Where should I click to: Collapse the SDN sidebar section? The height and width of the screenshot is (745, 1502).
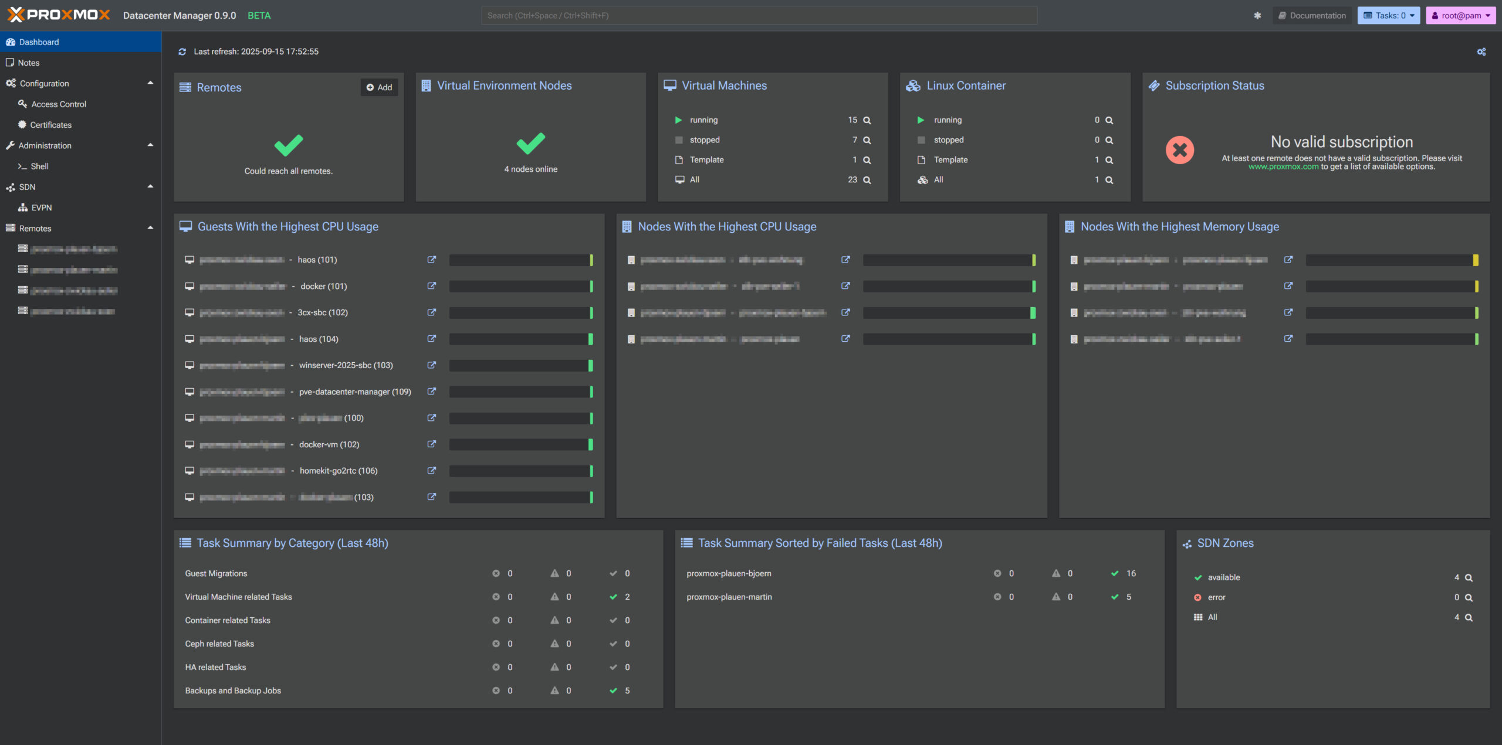150,187
